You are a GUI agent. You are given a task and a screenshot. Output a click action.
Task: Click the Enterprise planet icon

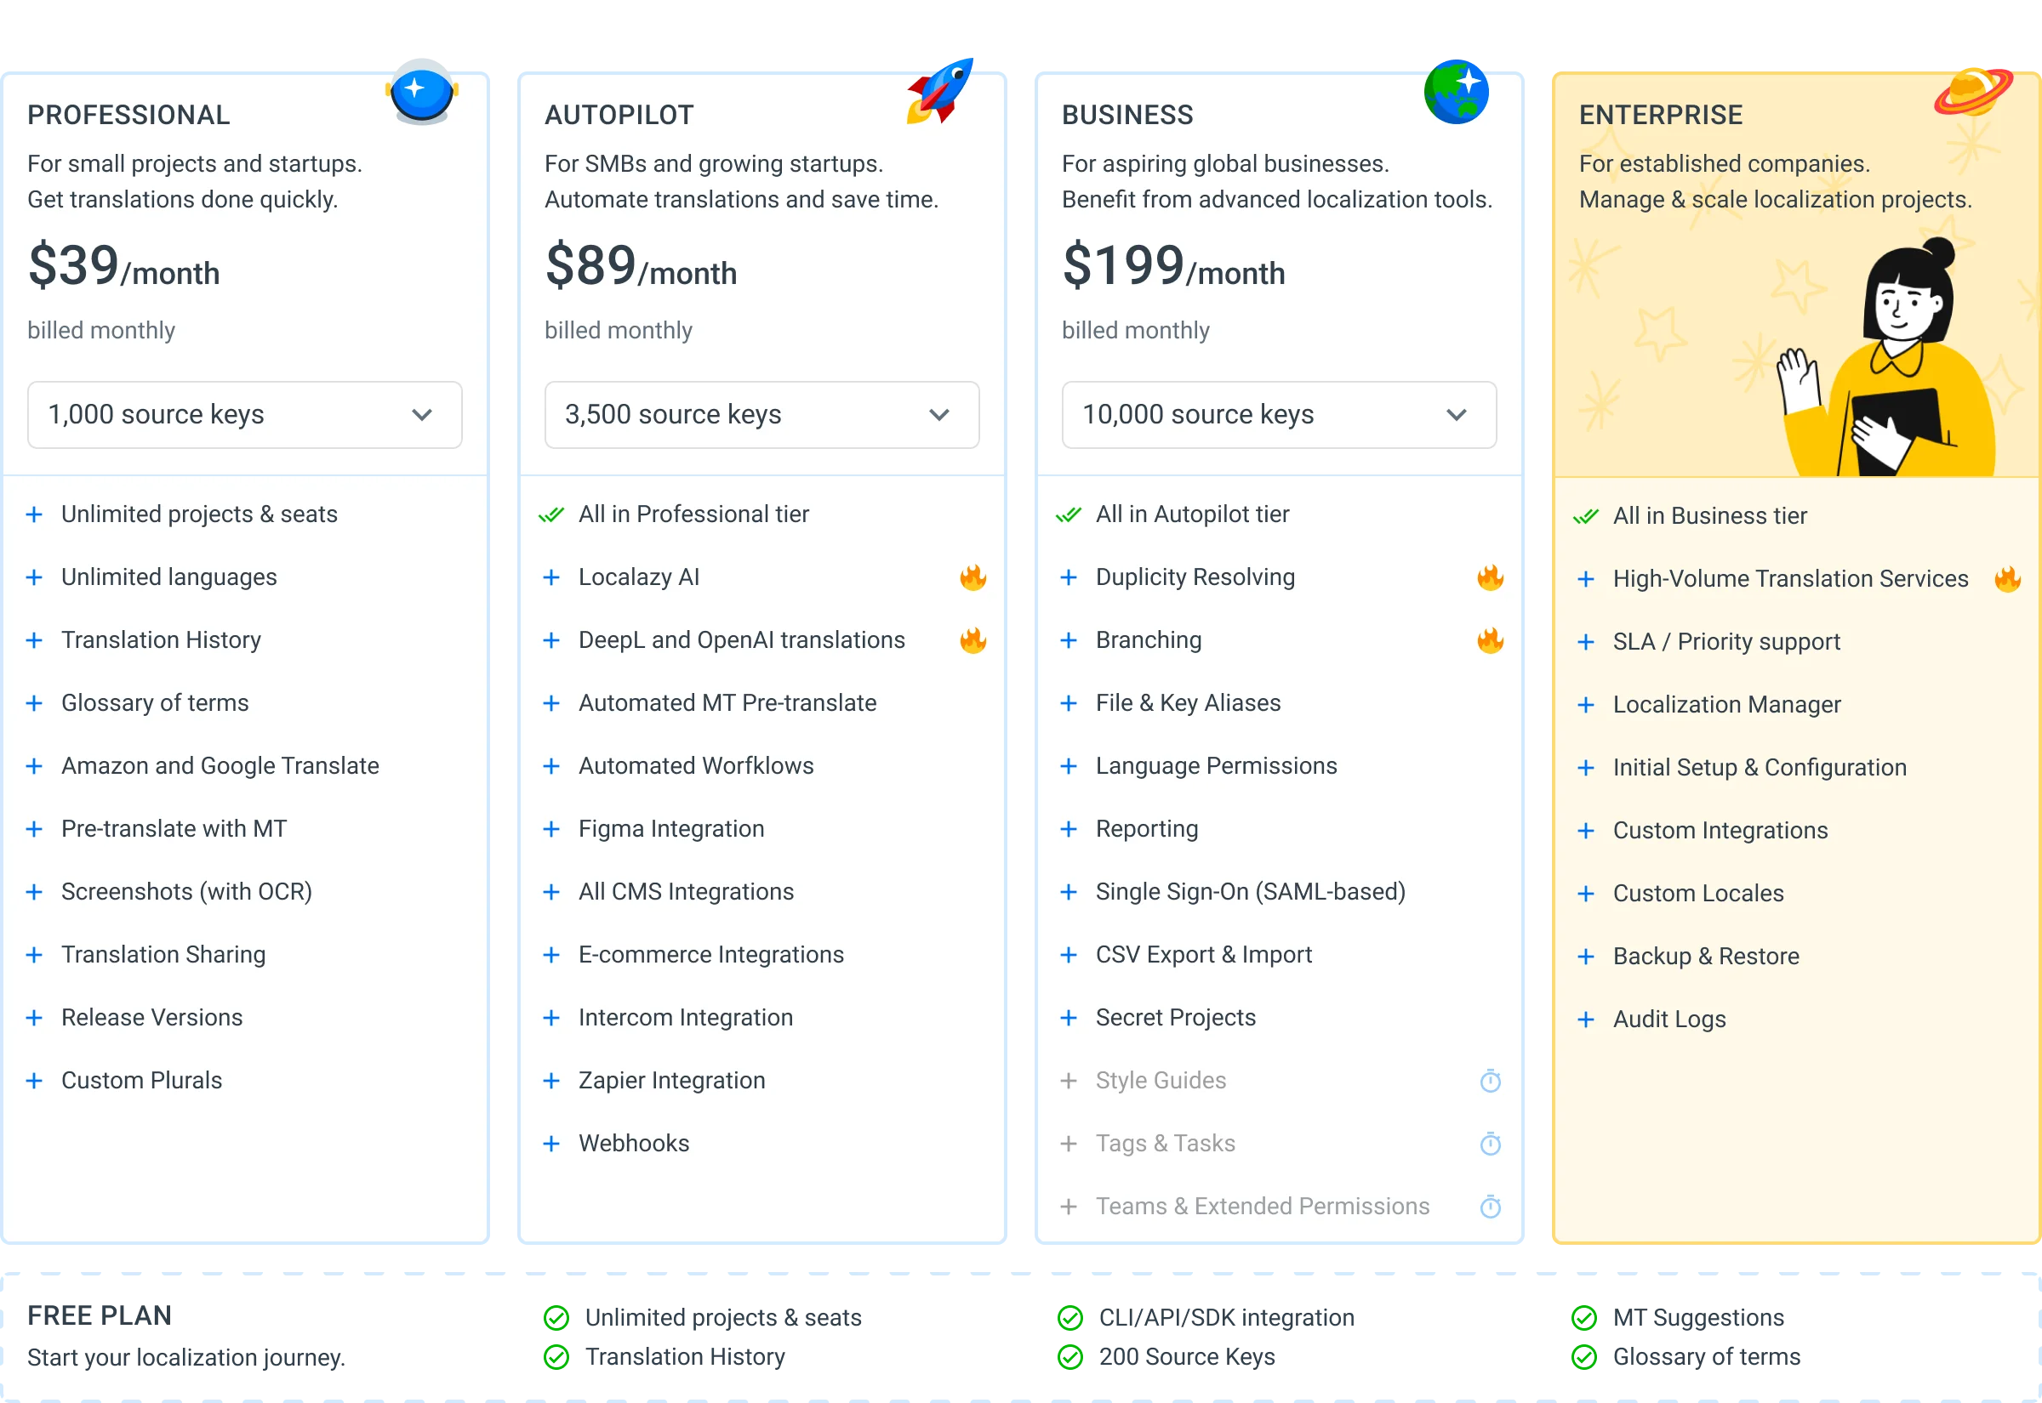point(1972,90)
